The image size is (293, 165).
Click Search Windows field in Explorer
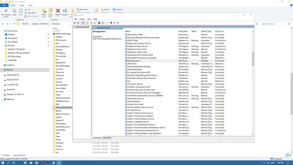click(x=275, y=24)
